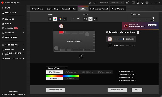Choose the lights-off mode icon

[95, 19]
